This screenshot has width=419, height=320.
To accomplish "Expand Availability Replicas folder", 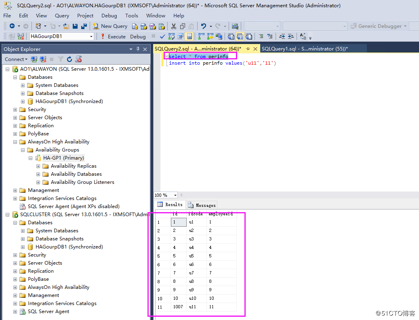I will click(x=38, y=166).
